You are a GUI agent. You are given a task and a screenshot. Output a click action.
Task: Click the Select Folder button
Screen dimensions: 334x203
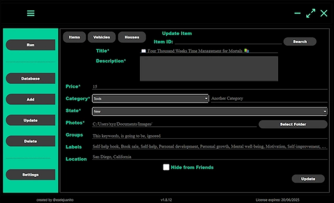pyautogui.click(x=293, y=124)
